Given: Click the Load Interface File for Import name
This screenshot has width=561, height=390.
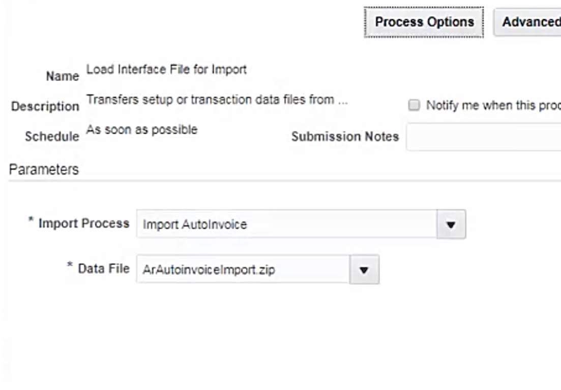Looking at the screenshot, I should tap(166, 69).
